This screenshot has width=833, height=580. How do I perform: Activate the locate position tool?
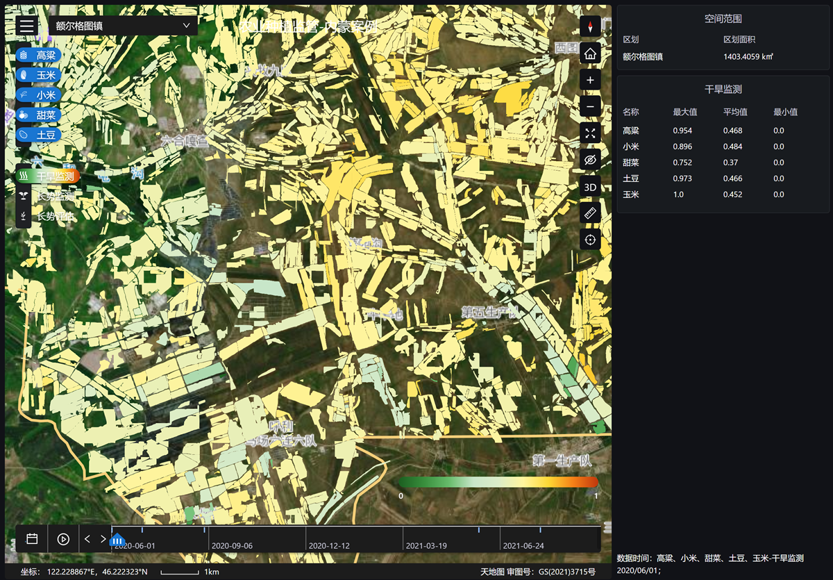pos(590,240)
